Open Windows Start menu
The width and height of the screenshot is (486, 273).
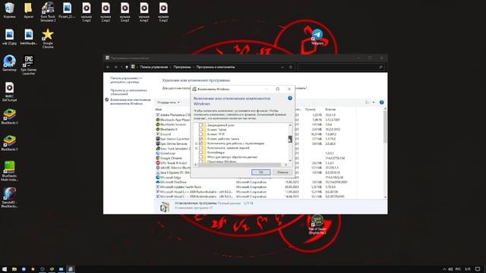tap(5, 269)
